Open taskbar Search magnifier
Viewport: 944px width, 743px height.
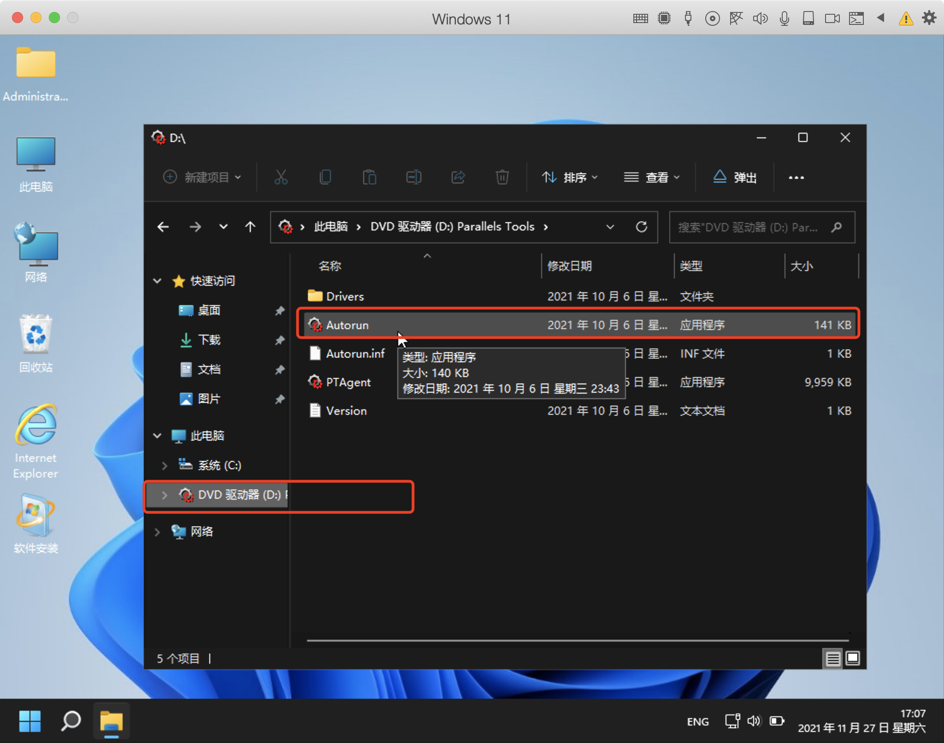coord(71,721)
